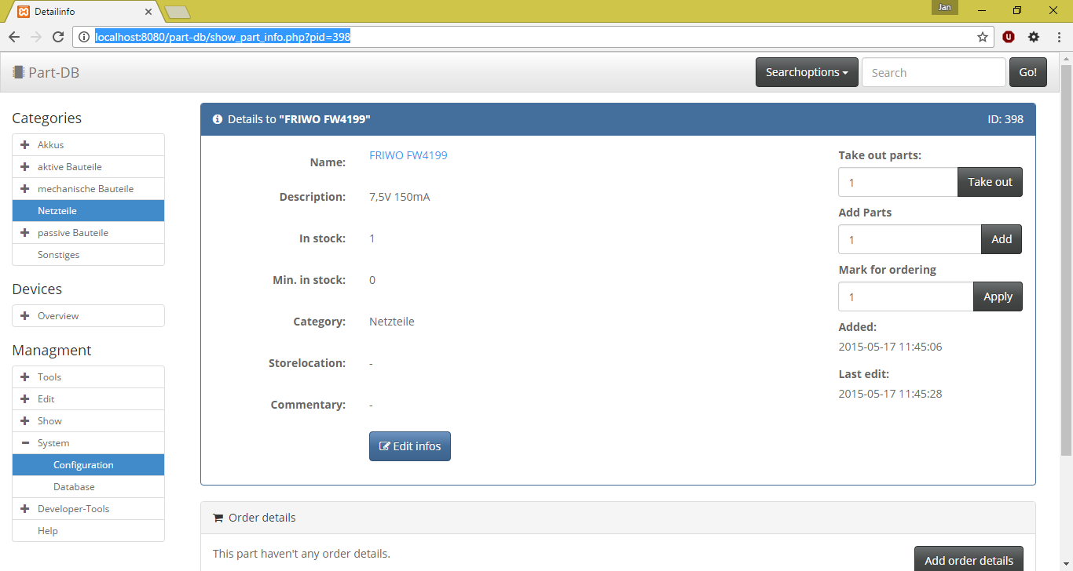The width and height of the screenshot is (1073, 571).
Task: Click the browser back arrow
Action: [14, 37]
